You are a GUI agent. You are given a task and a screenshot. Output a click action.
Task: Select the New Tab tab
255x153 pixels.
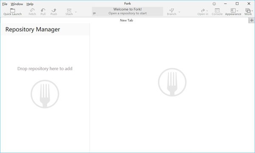tap(127, 20)
